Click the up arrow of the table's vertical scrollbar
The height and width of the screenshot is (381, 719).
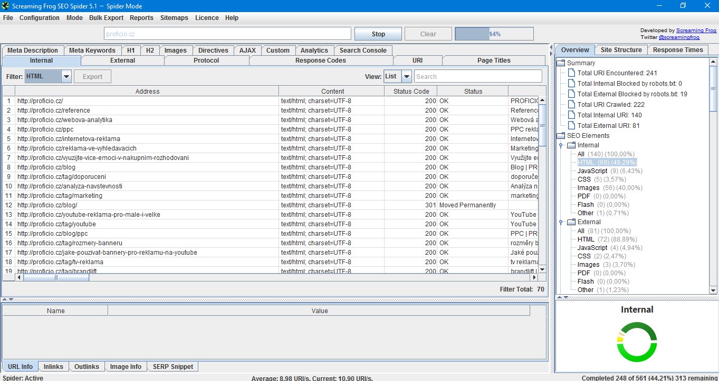click(x=542, y=101)
